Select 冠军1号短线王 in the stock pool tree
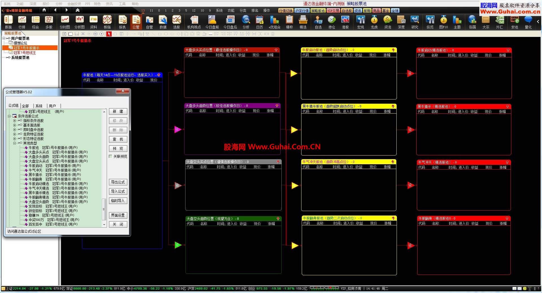542x293 pixels. point(25,53)
